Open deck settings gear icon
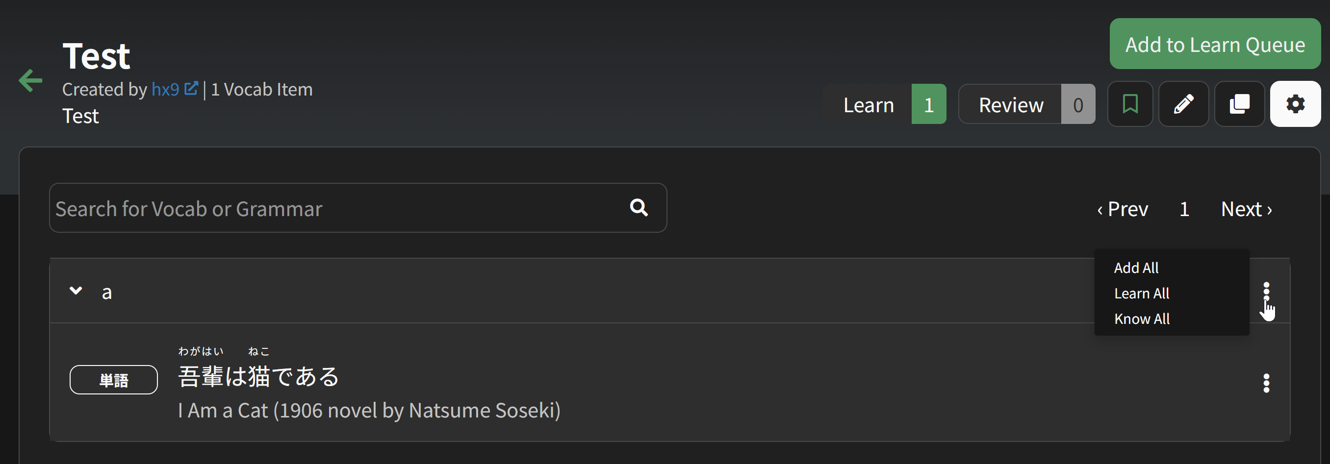Screen dimensions: 1330x464 [x=1295, y=104]
